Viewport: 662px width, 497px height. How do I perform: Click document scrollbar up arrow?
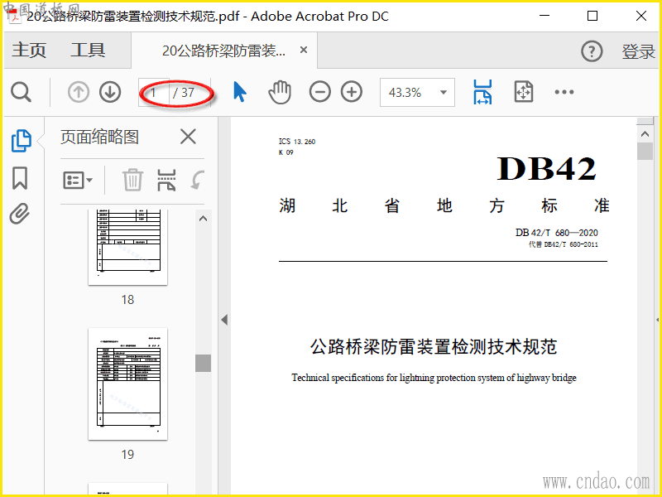[x=645, y=134]
